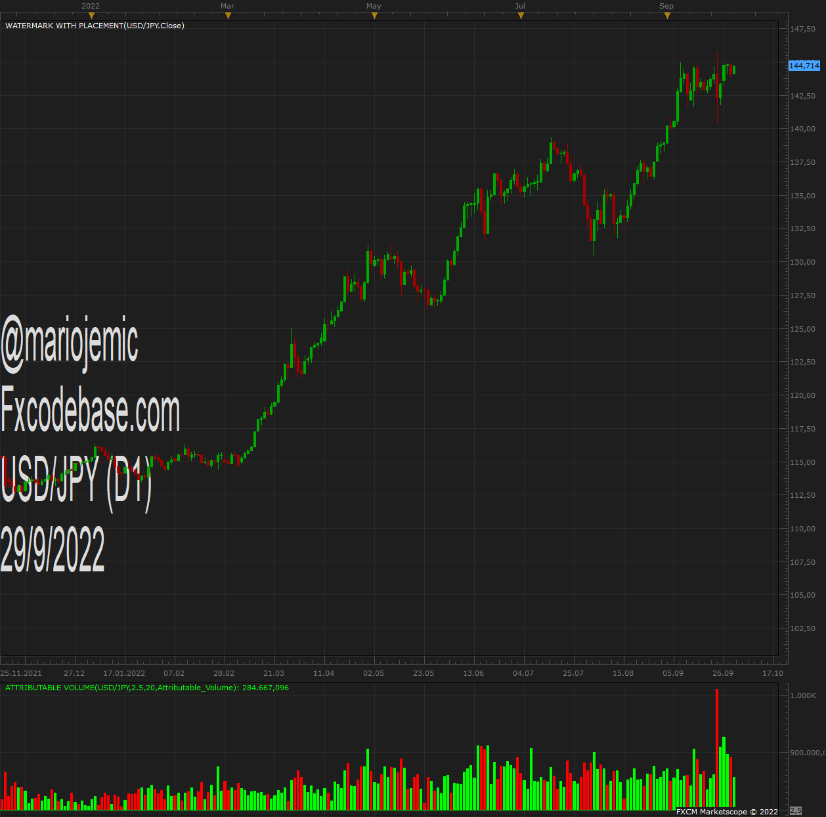
Task: Click the 107,50 price axis label
Action: [x=803, y=562]
